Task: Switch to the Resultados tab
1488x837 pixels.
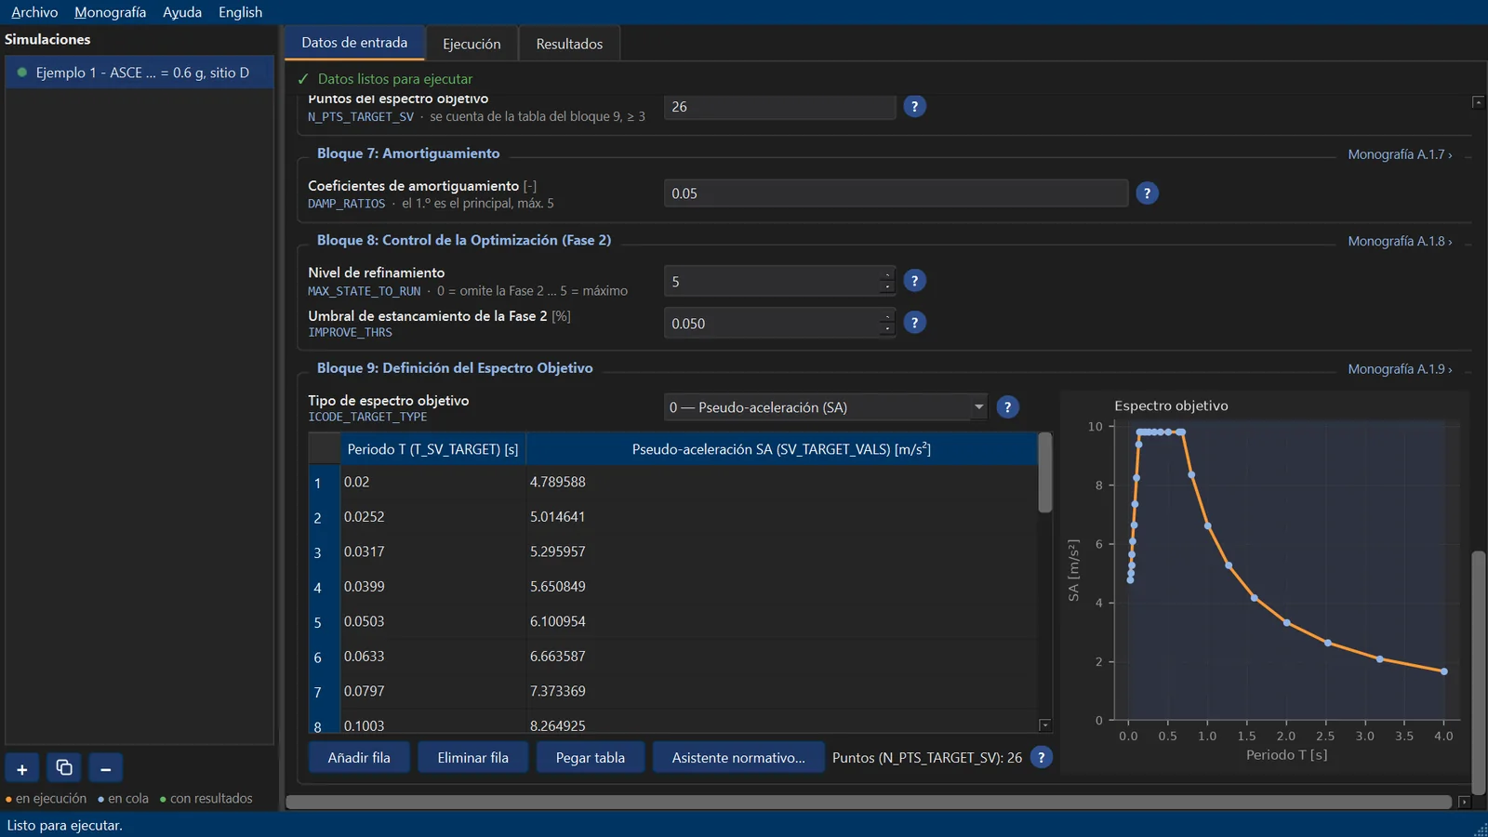Action: (569, 44)
